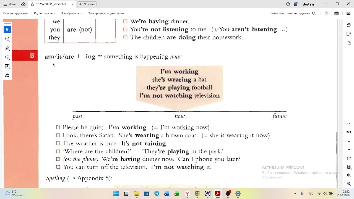Click 'The children are doing their homework.'
This screenshot has width=354, height=199.
click(186, 37)
